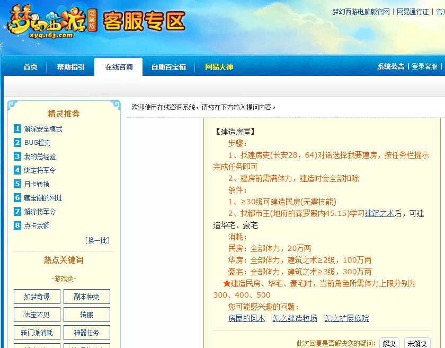Click the 【建造房屋】 answer heading
The height and width of the screenshot is (348, 445).
tap(235, 132)
